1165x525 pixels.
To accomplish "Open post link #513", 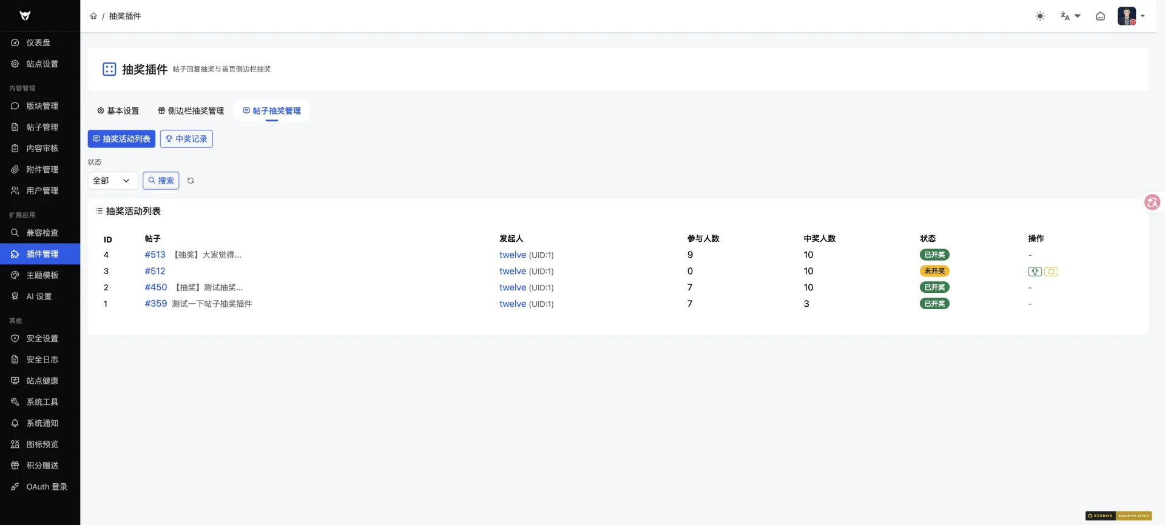I will coord(155,255).
